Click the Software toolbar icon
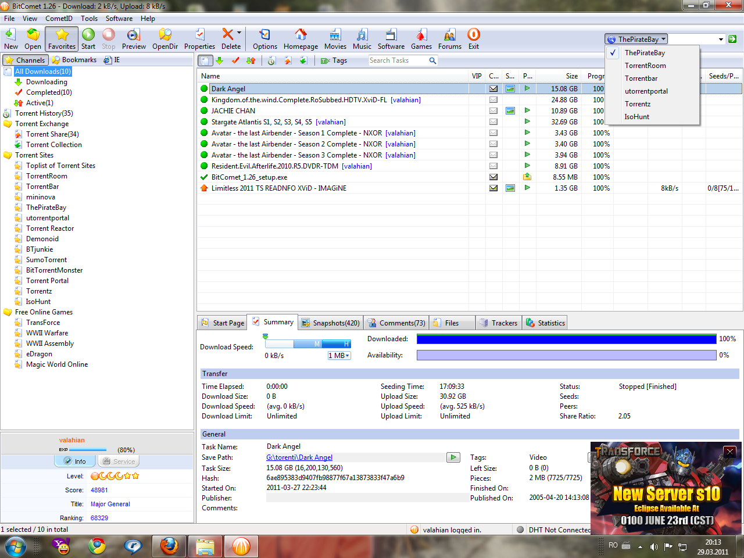744x558 pixels. coord(391,39)
